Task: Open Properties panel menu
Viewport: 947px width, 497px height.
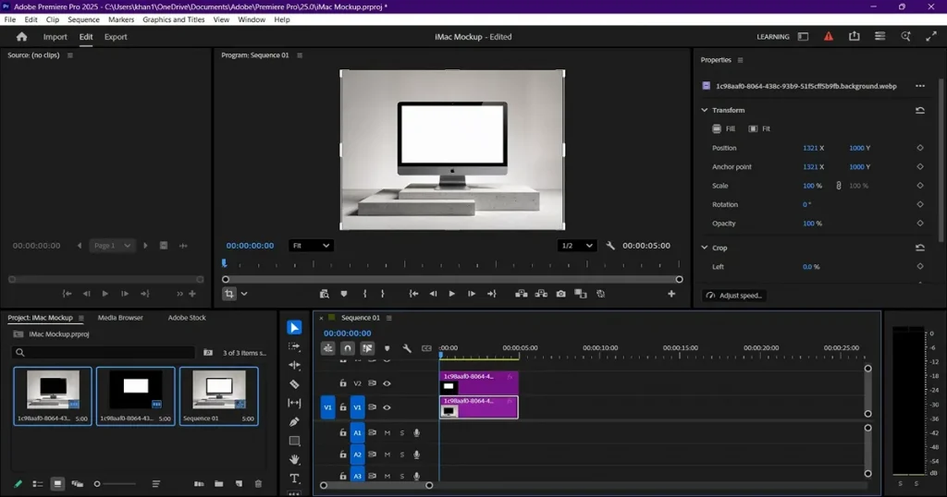Action: point(741,60)
